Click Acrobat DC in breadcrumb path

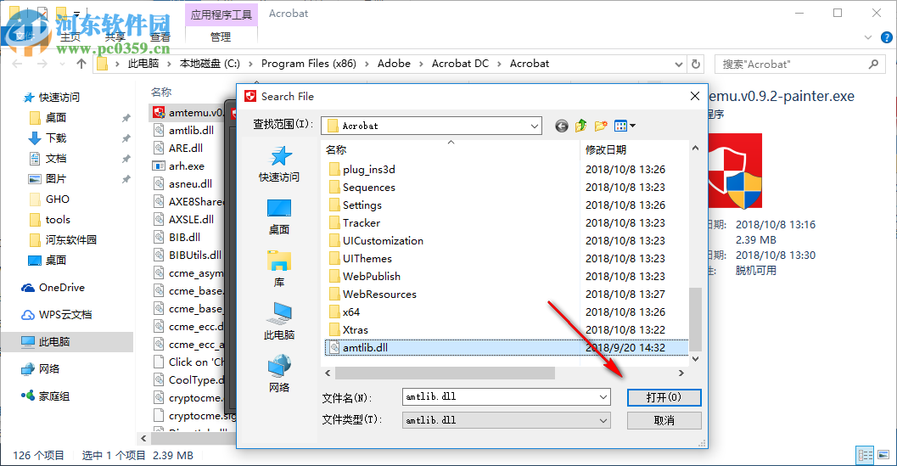click(x=460, y=64)
